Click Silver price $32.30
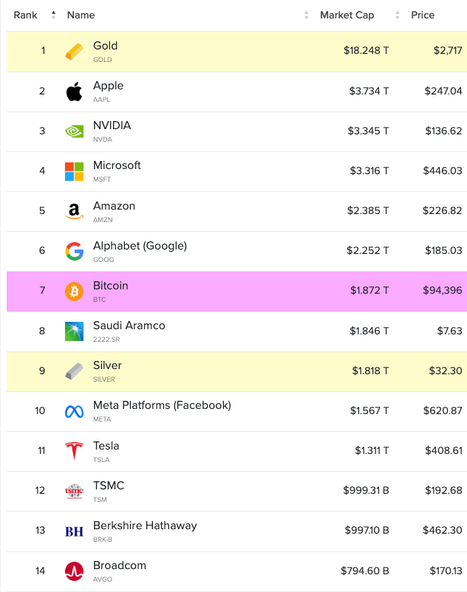The width and height of the screenshot is (467, 592). pos(446,371)
